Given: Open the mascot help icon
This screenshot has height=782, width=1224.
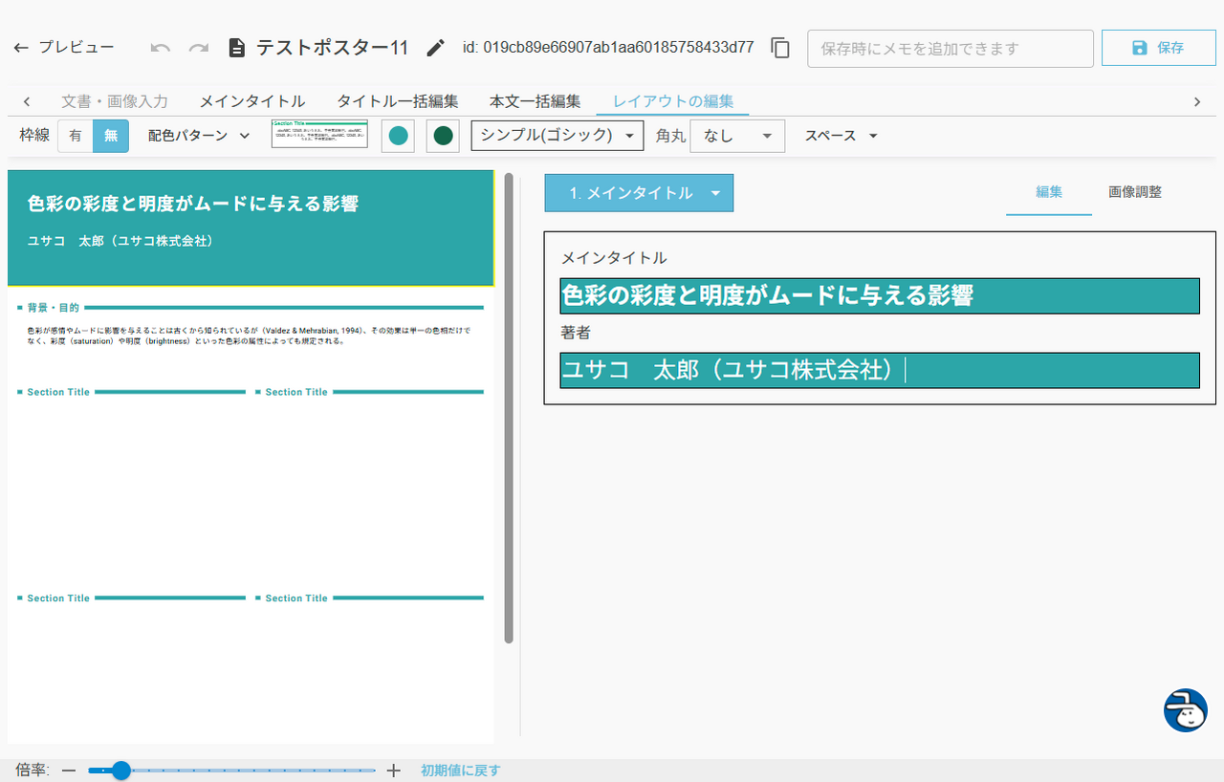Looking at the screenshot, I should click(x=1185, y=710).
